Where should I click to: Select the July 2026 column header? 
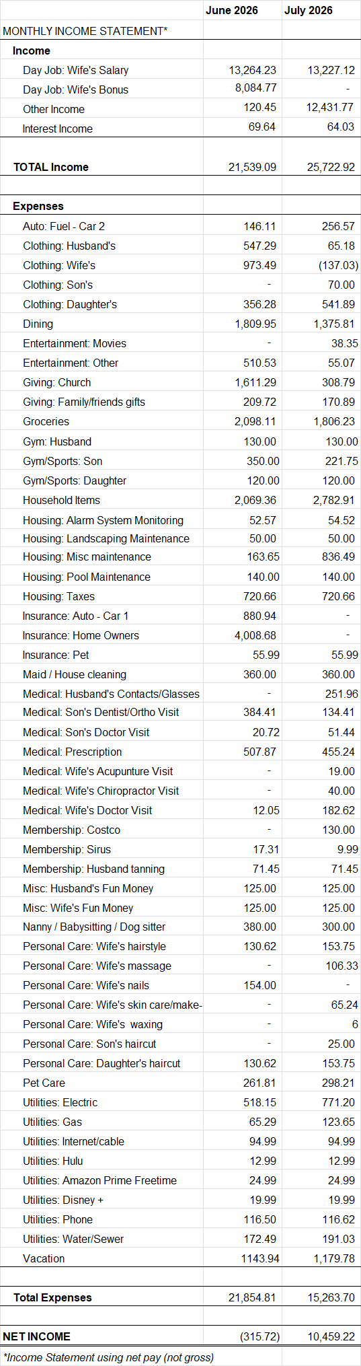(309, 10)
